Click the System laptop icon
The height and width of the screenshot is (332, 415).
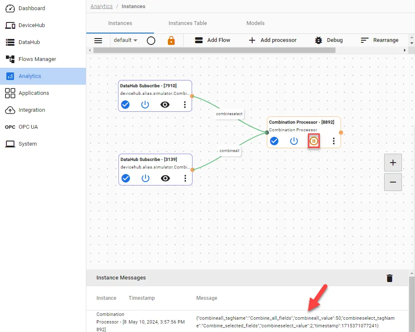click(10, 144)
